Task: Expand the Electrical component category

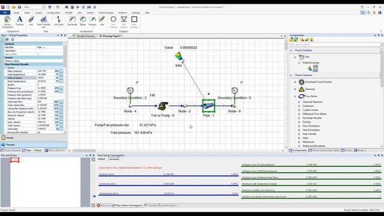Action: [x=295, y=89]
